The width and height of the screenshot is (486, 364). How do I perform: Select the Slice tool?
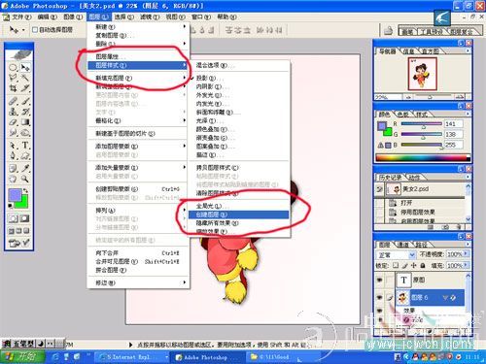click(x=25, y=88)
